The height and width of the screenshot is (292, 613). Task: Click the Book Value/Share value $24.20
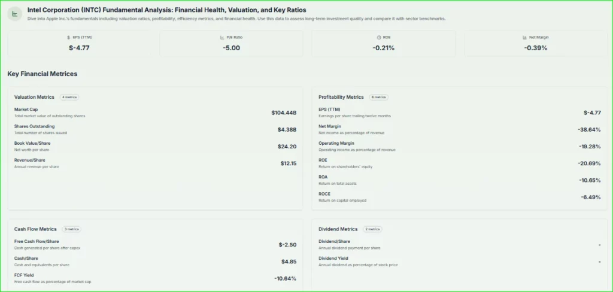(287, 146)
